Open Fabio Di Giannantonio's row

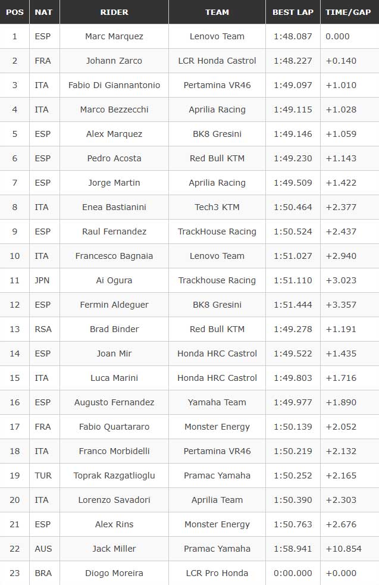(114, 85)
